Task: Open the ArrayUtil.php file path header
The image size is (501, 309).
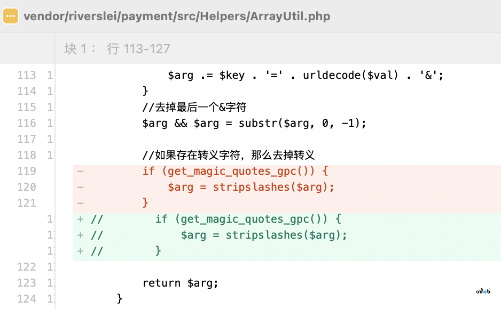Action: click(x=177, y=16)
